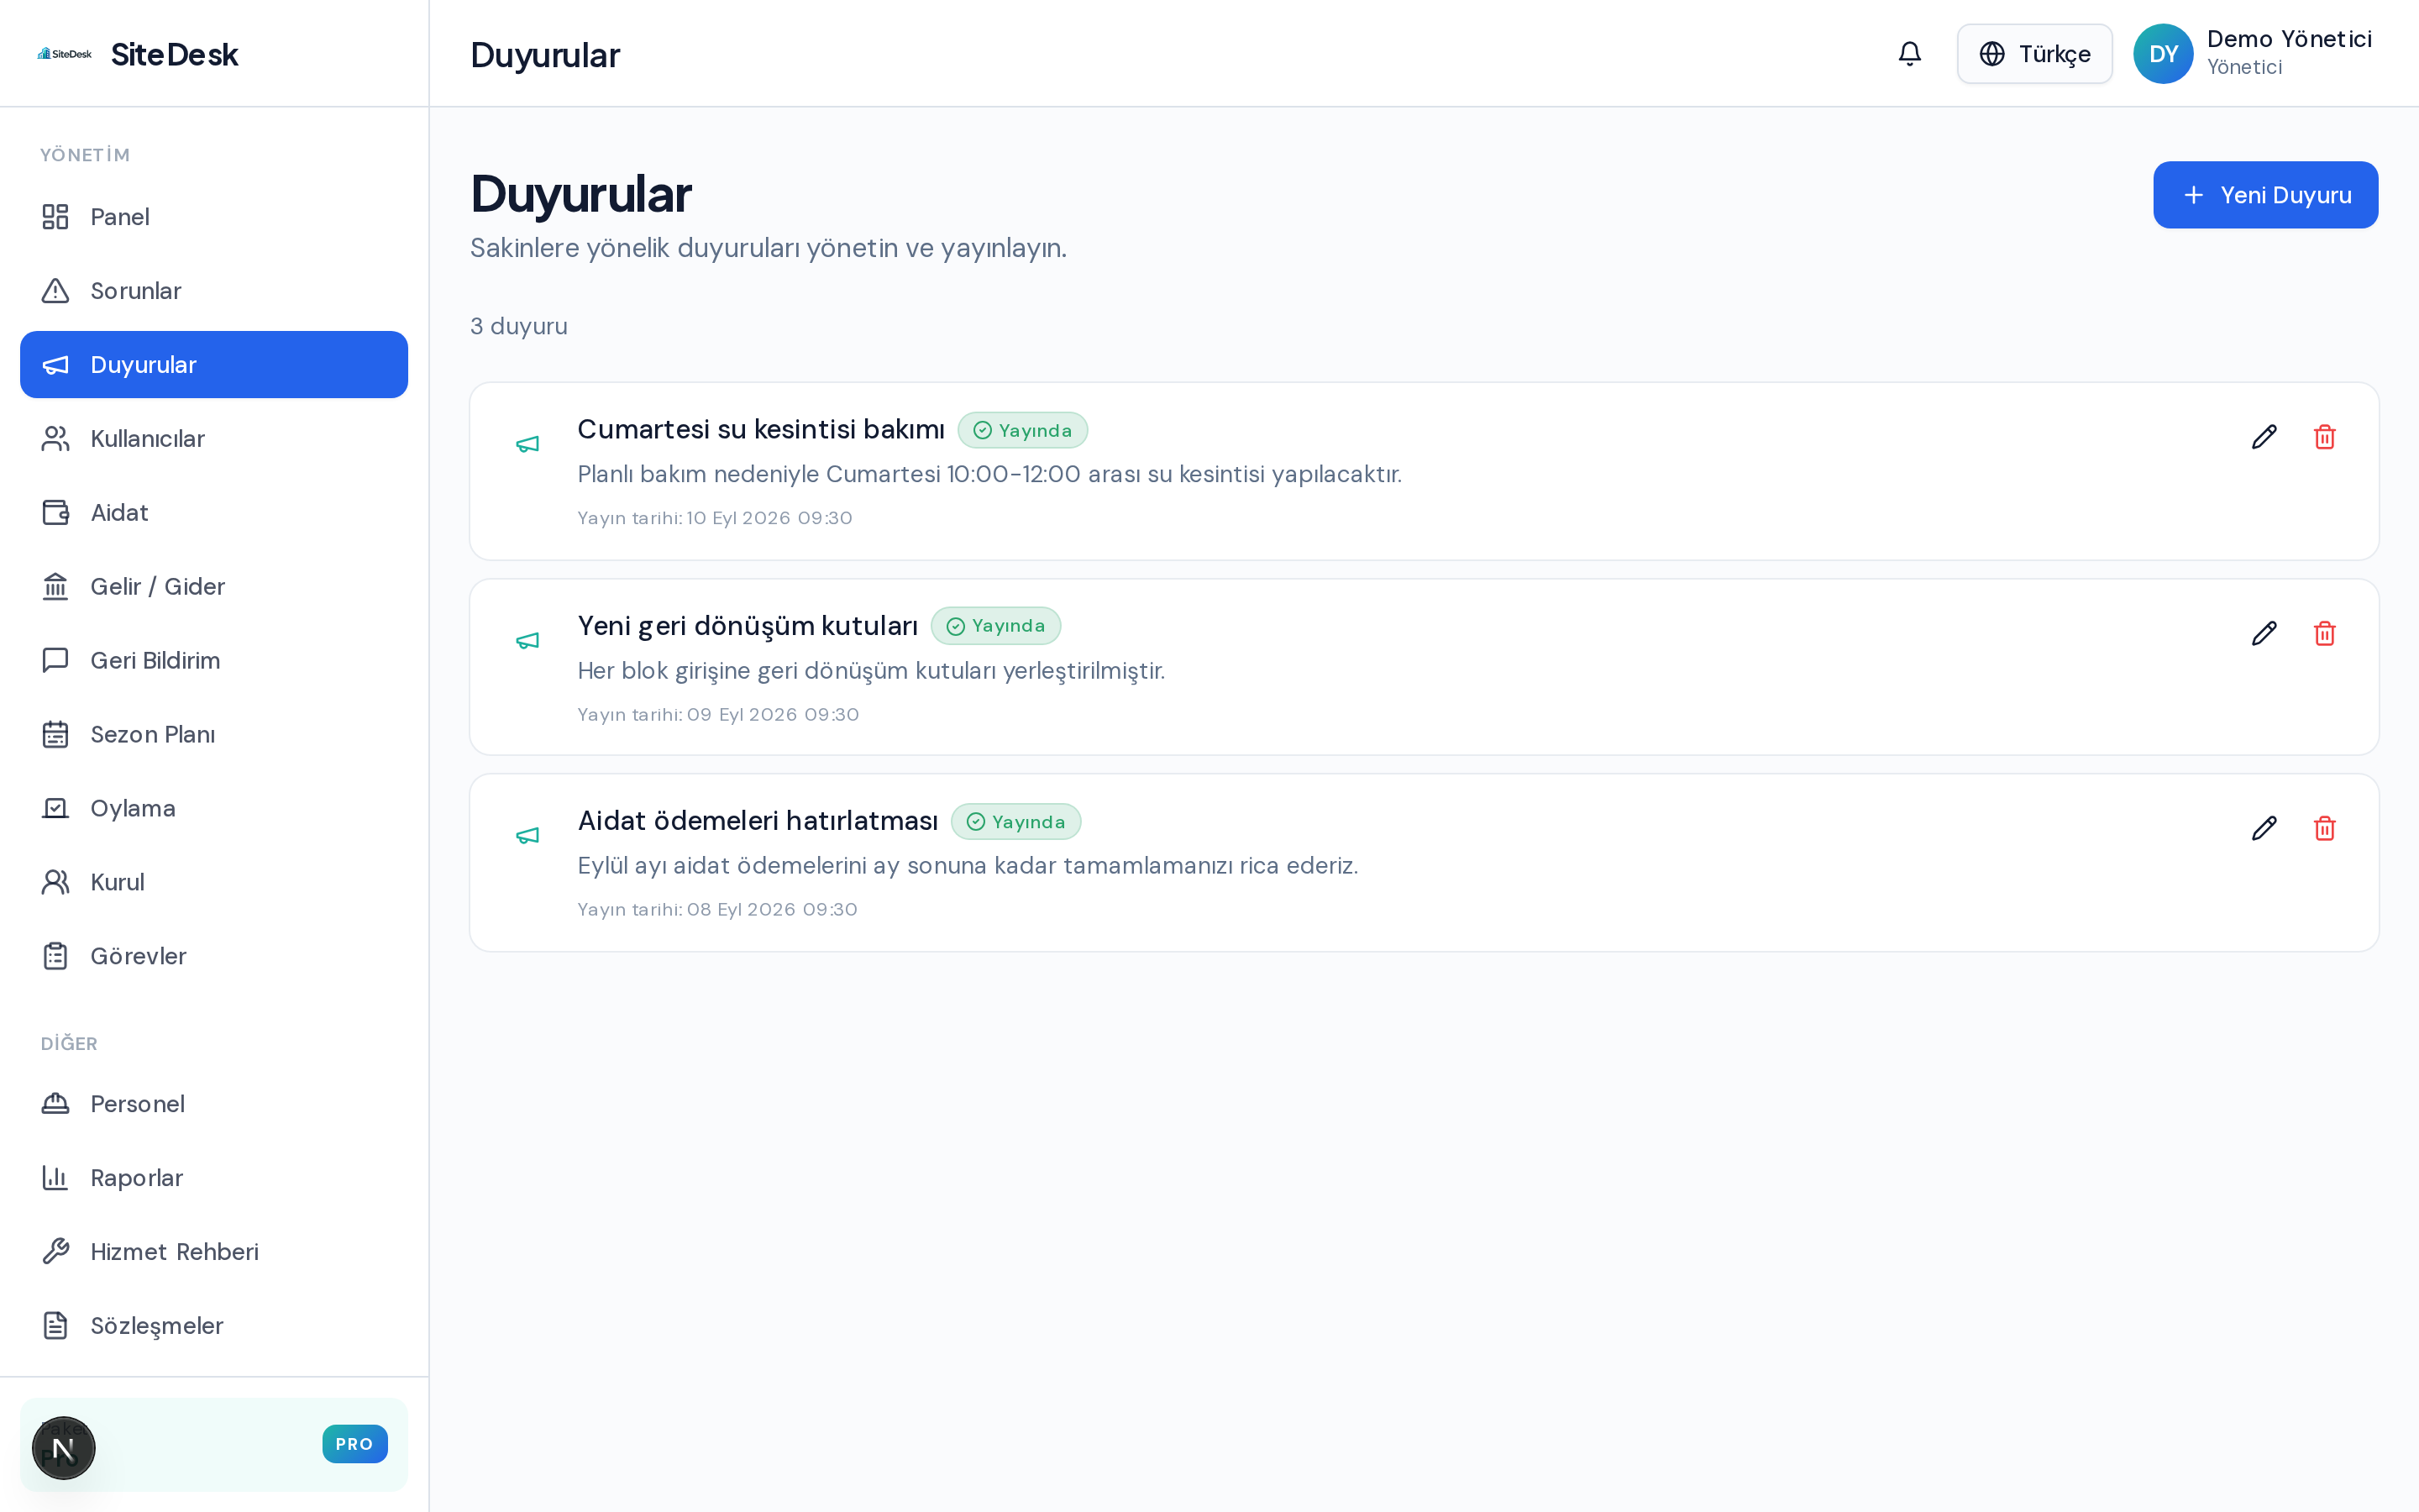
Task: Click the megaphone icon on Aidat ödemeleri card
Action: coord(527,835)
